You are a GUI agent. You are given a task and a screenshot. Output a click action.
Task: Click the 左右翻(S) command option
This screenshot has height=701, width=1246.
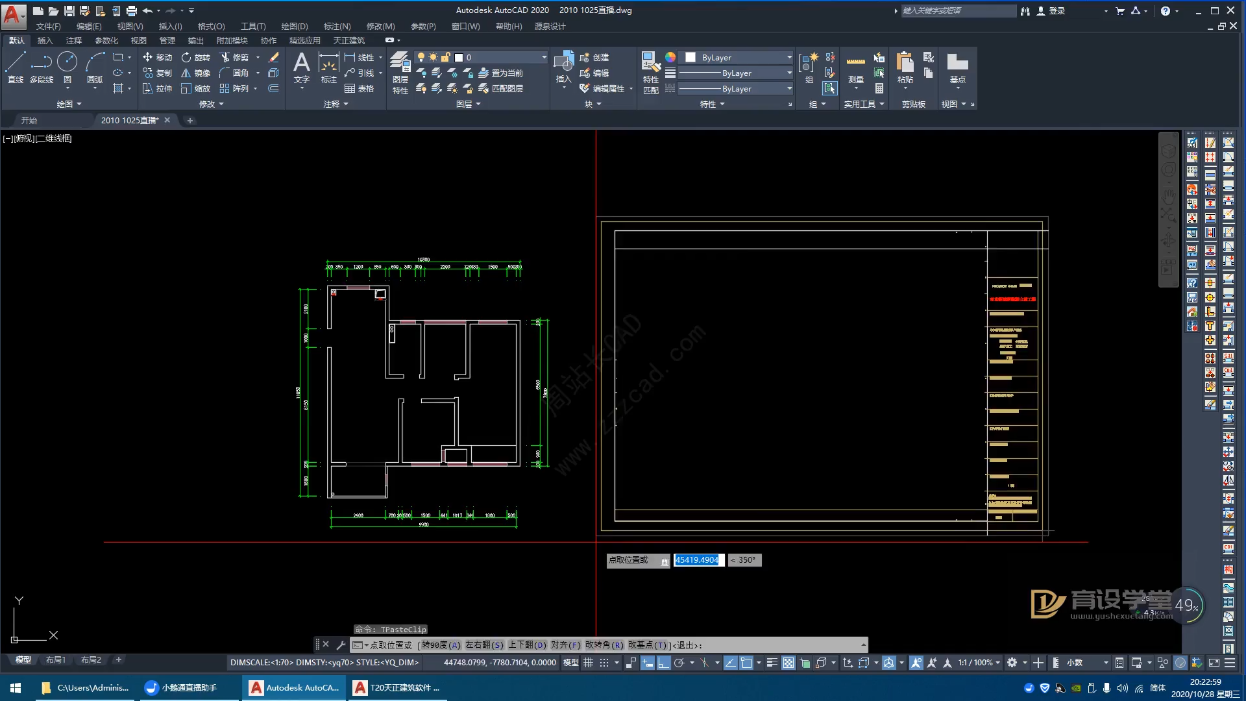point(484,645)
